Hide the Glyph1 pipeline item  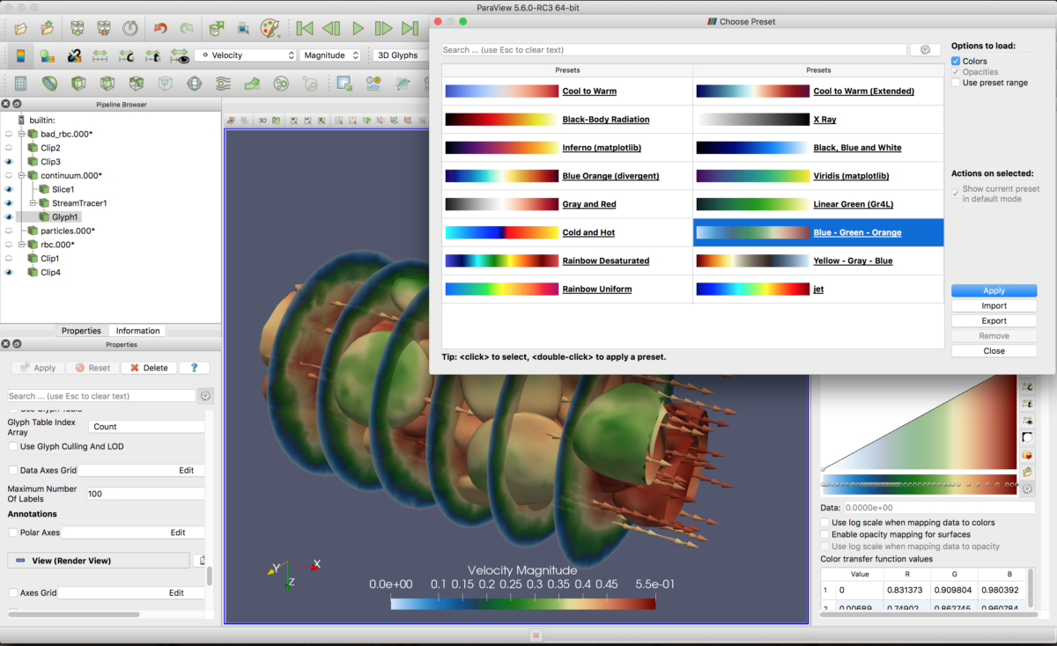[9, 217]
